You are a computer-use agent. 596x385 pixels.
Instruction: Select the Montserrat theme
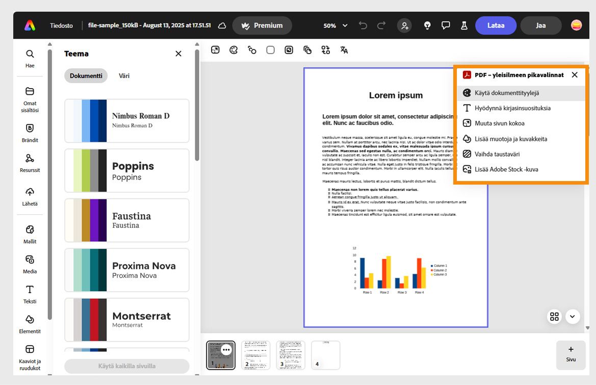click(127, 320)
